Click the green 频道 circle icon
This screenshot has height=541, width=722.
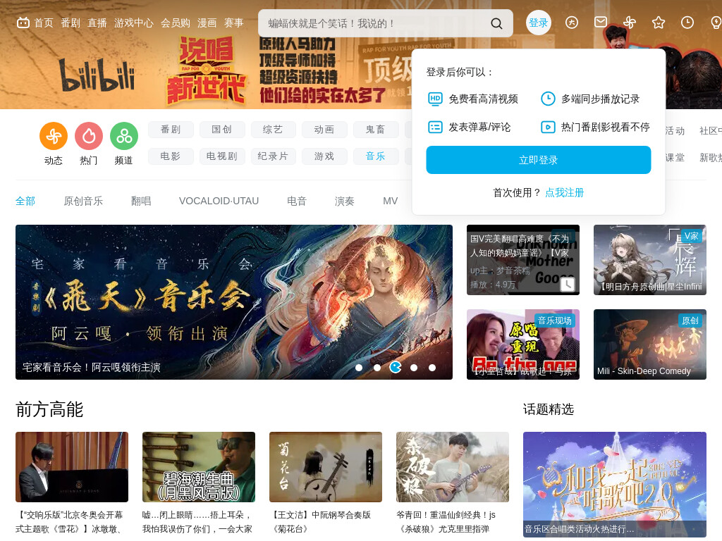coord(124,136)
